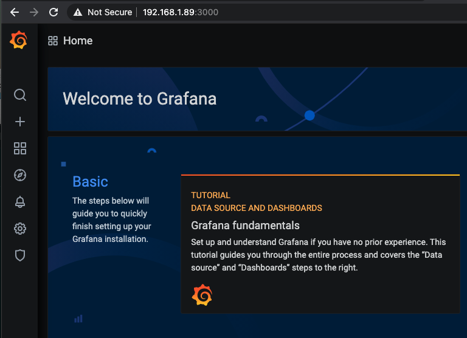467x338 pixels.
Task: Open the Dashboards four-squares sidebar icon
Action: [x=20, y=148]
